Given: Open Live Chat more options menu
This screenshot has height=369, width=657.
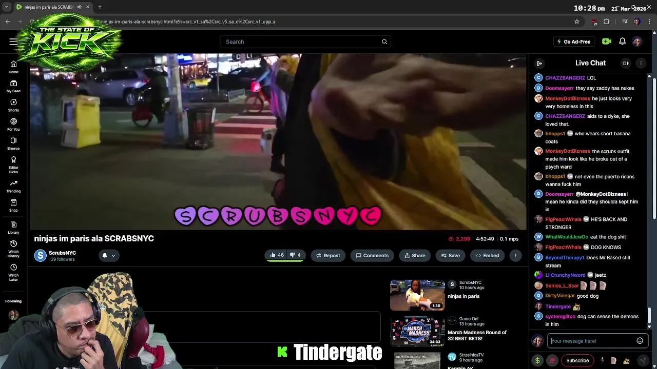Looking at the screenshot, I should coord(641,63).
